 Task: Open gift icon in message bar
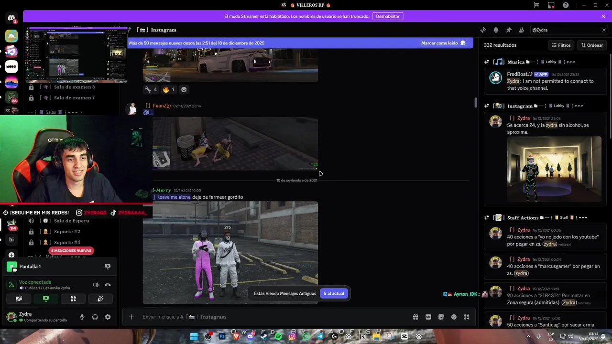click(x=415, y=317)
